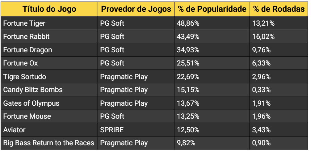Open the Fortune Dragon entry

27,50
